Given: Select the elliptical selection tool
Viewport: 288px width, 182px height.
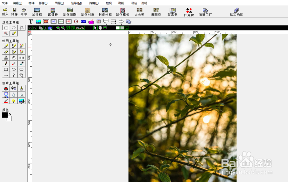Looking at the screenshot, I should [x=14, y=28].
